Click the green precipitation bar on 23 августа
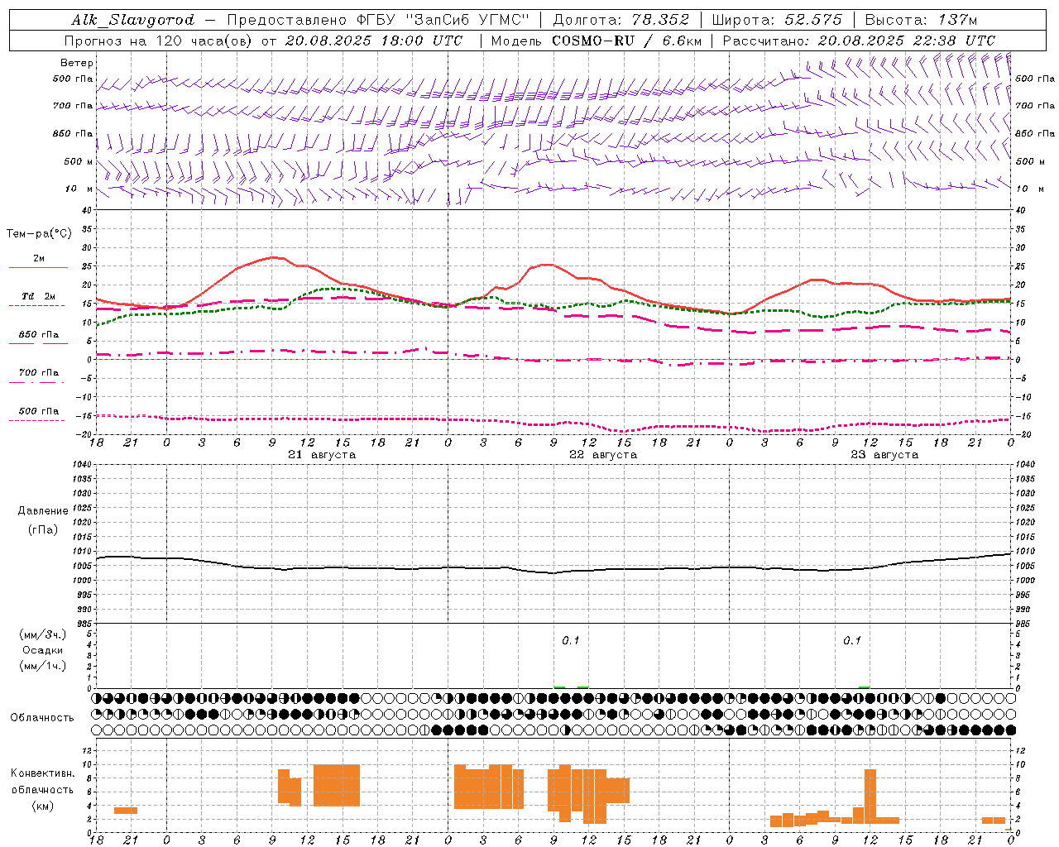Image resolution: width=1059 pixels, height=847 pixels. point(865,687)
